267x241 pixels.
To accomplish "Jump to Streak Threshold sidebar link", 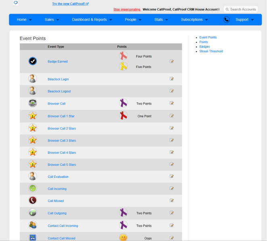I will tap(211, 51).
